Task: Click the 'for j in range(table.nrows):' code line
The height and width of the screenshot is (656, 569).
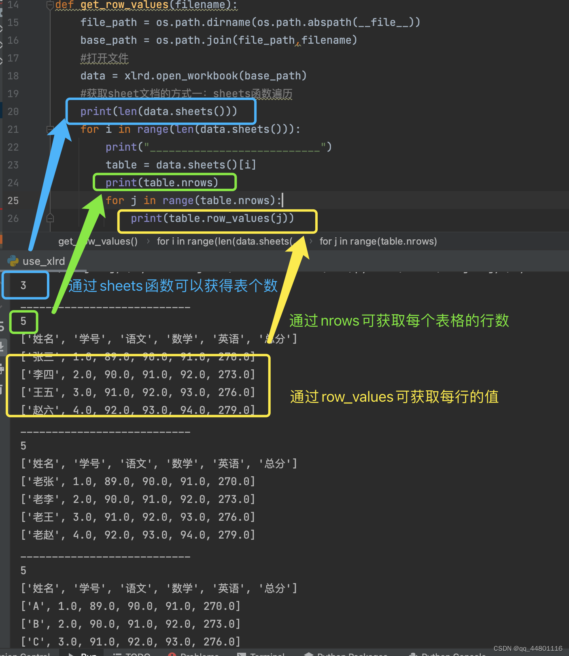Action: pyautogui.click(x=193, y=200)
